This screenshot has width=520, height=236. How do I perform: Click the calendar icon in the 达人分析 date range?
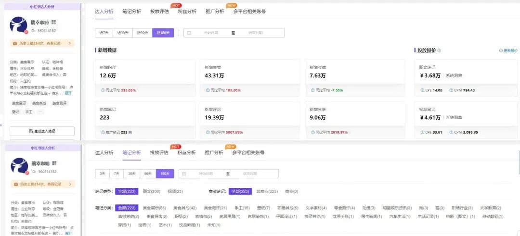[189, 33]
